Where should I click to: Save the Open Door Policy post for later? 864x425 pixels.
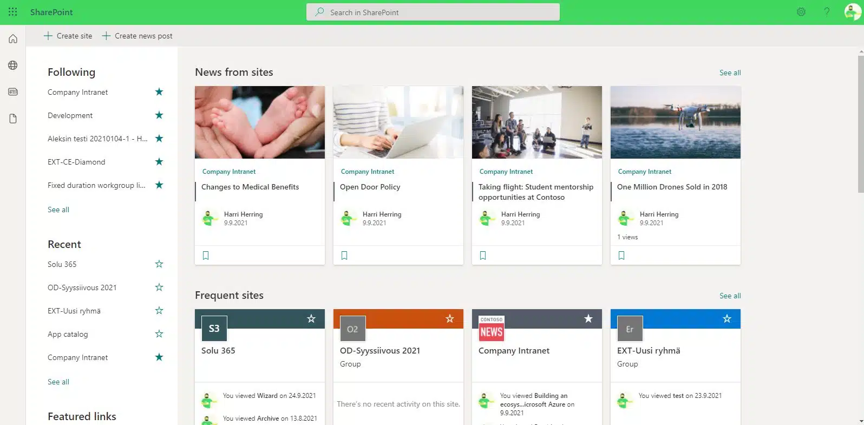(344, 256)
